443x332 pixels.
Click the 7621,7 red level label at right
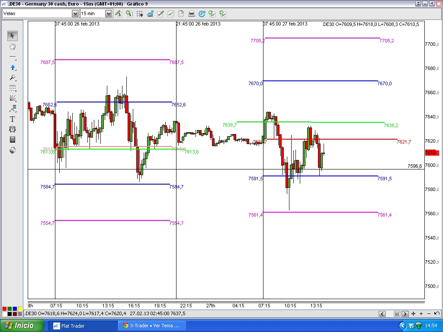click(404, 142)
